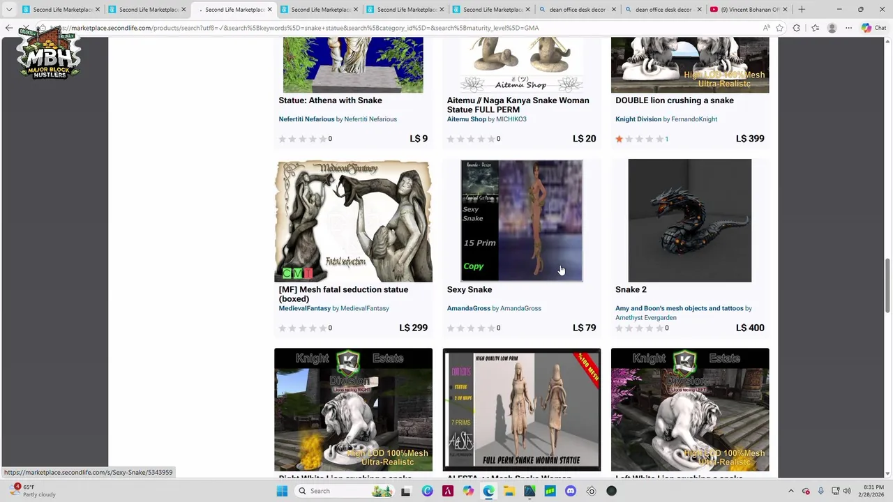Image resolution: width=893 pixels, height=502 pixels.
Task: Open Amethyst Evergarden seller profile
Action: (645, 317)
